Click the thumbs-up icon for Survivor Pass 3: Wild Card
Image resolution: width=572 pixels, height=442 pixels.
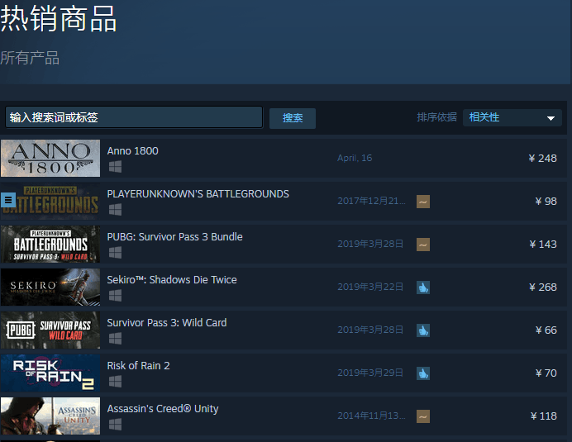pyautogui.click(x=422, y=330)
